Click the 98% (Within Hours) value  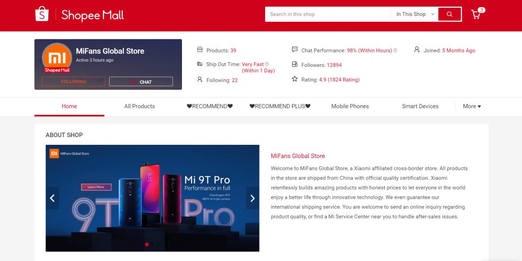(370, 50)
